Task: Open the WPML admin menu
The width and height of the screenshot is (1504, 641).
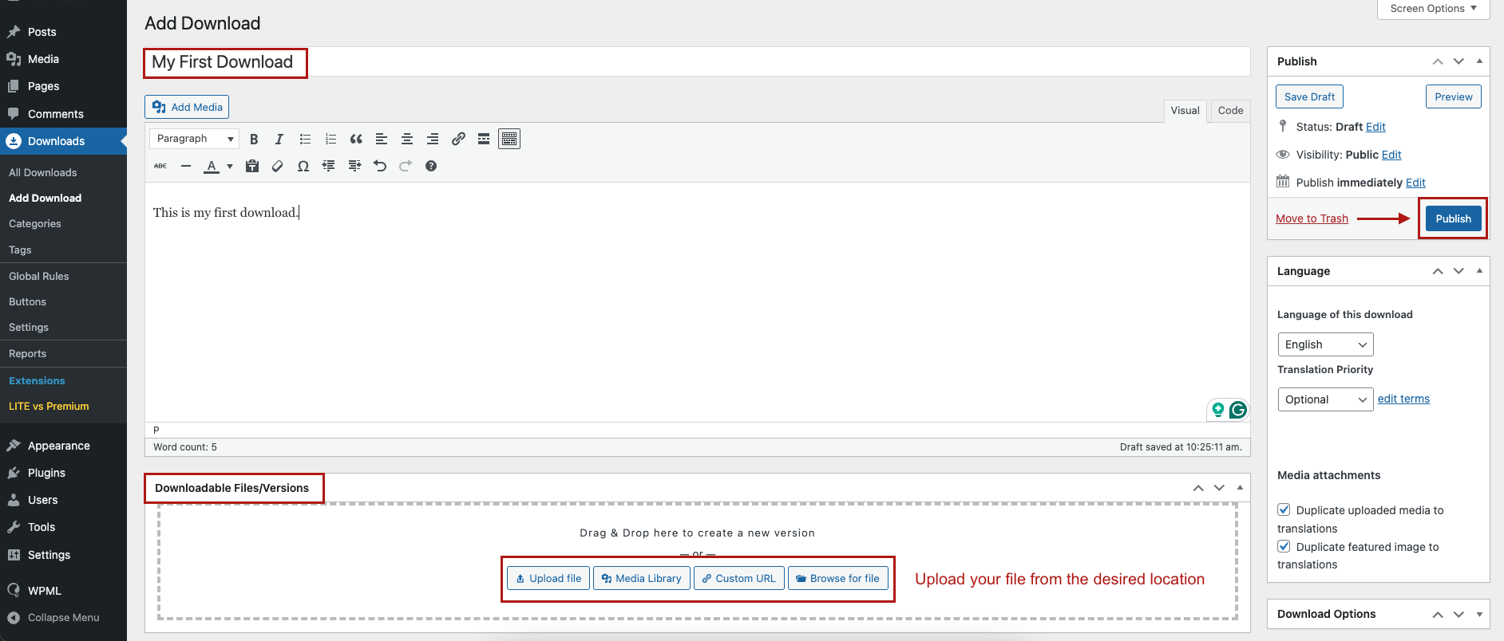Action: coord(45,591)
